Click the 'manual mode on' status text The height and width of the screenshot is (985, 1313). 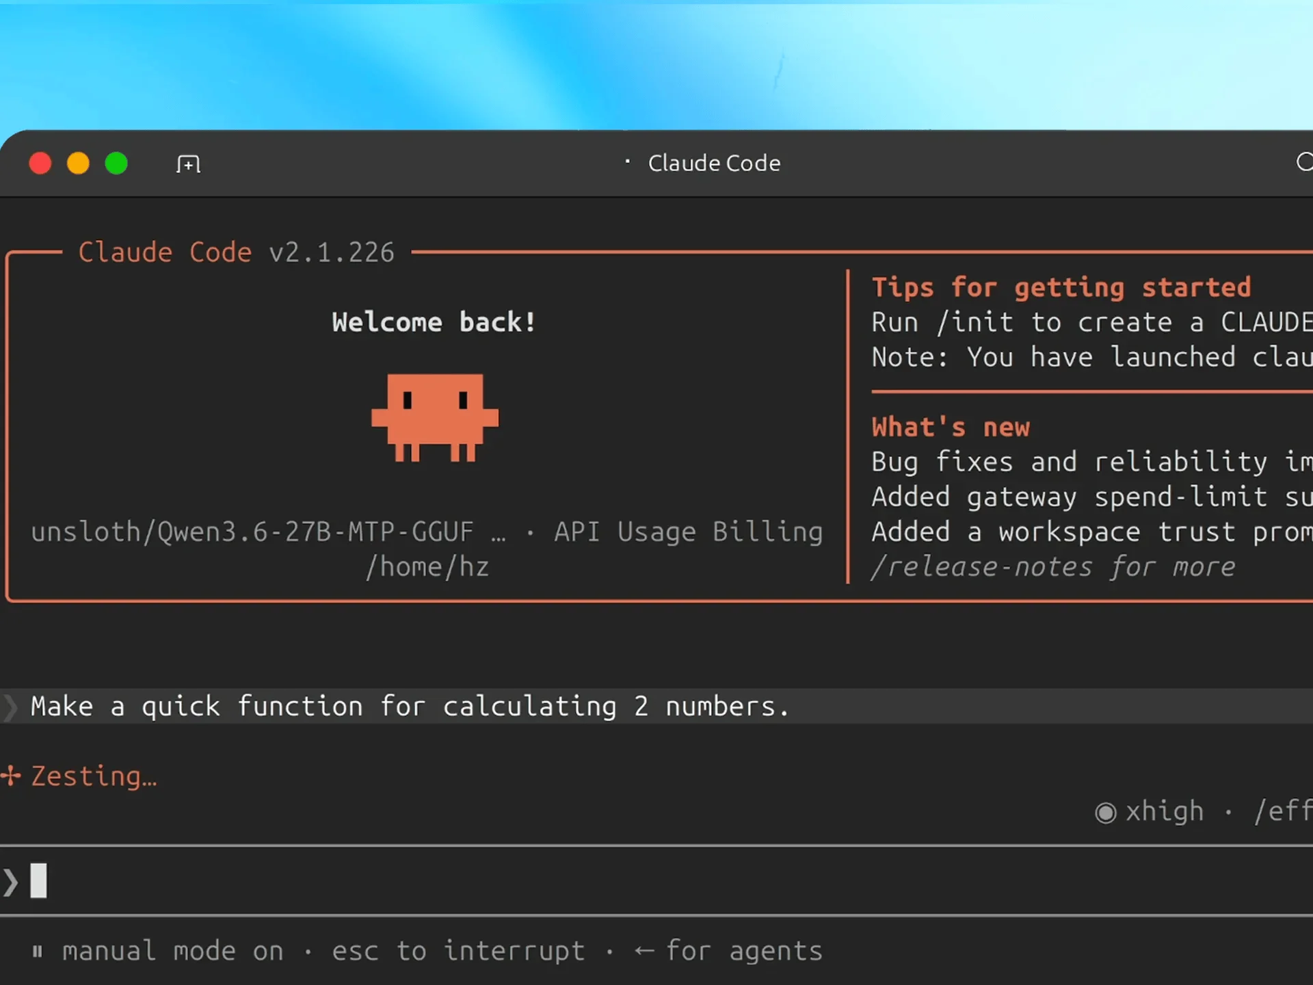click(x=172, y=951)
